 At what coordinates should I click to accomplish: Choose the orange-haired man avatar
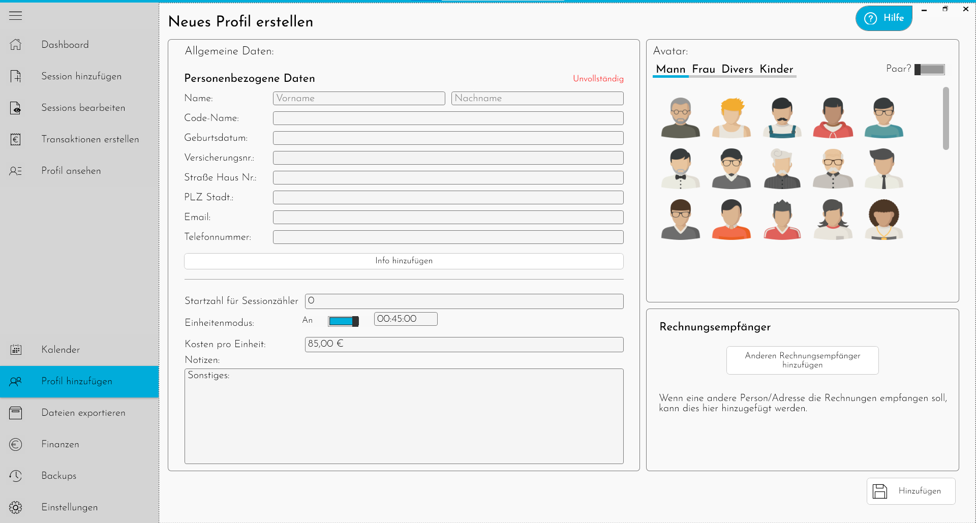tap(731, 118)
